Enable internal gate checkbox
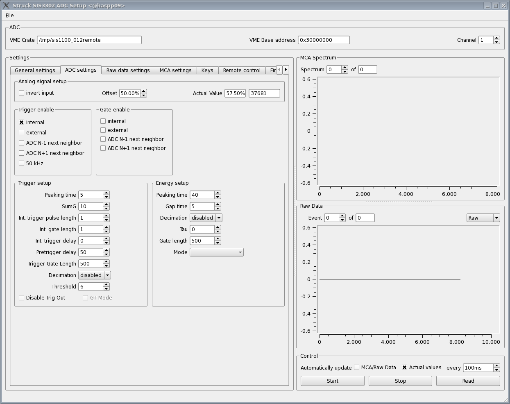The image size is (510, 404). pyautogui.click(x=103, y=121)
